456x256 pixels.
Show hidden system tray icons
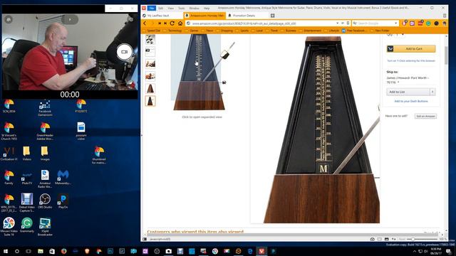(x=415, y=251)
